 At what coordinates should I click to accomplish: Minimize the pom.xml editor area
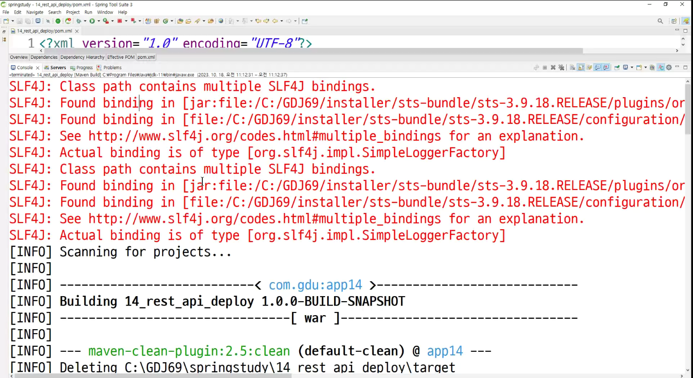click(x=677, y=30)
